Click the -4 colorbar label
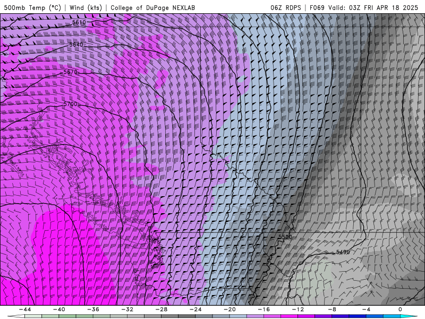The width and height of the screenshot is (425, 319). coord(366,309)
